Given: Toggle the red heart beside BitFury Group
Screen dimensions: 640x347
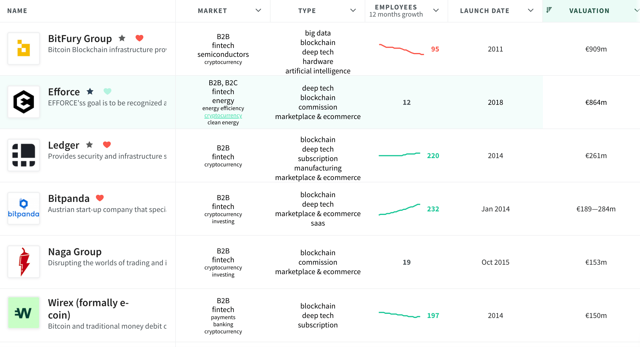Looking at the screenshot, I should (x=139, y=38).
